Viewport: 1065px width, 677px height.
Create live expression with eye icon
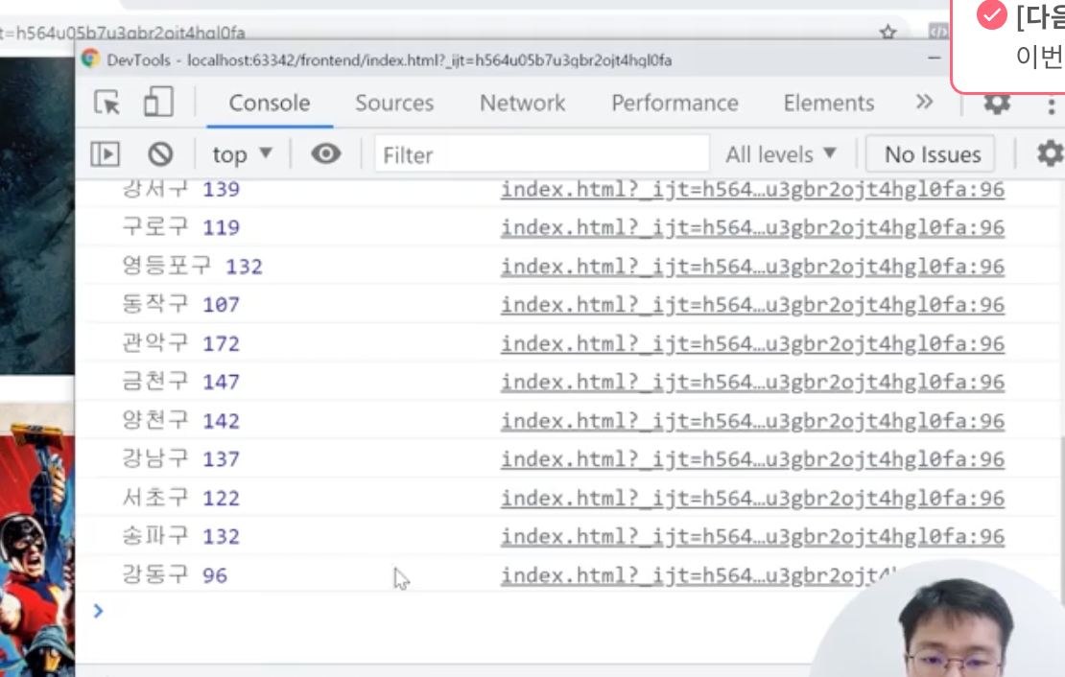point(326,153)
